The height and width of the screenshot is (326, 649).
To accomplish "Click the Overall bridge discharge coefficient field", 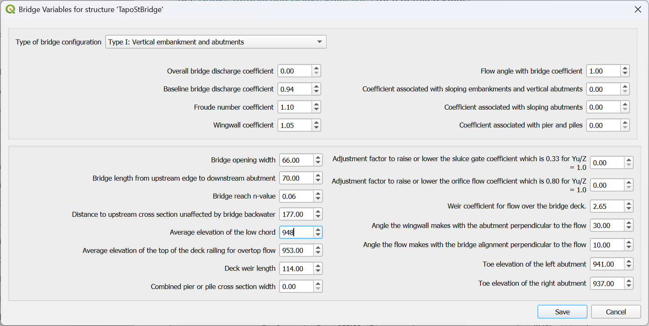I will (x=295, y=71).
